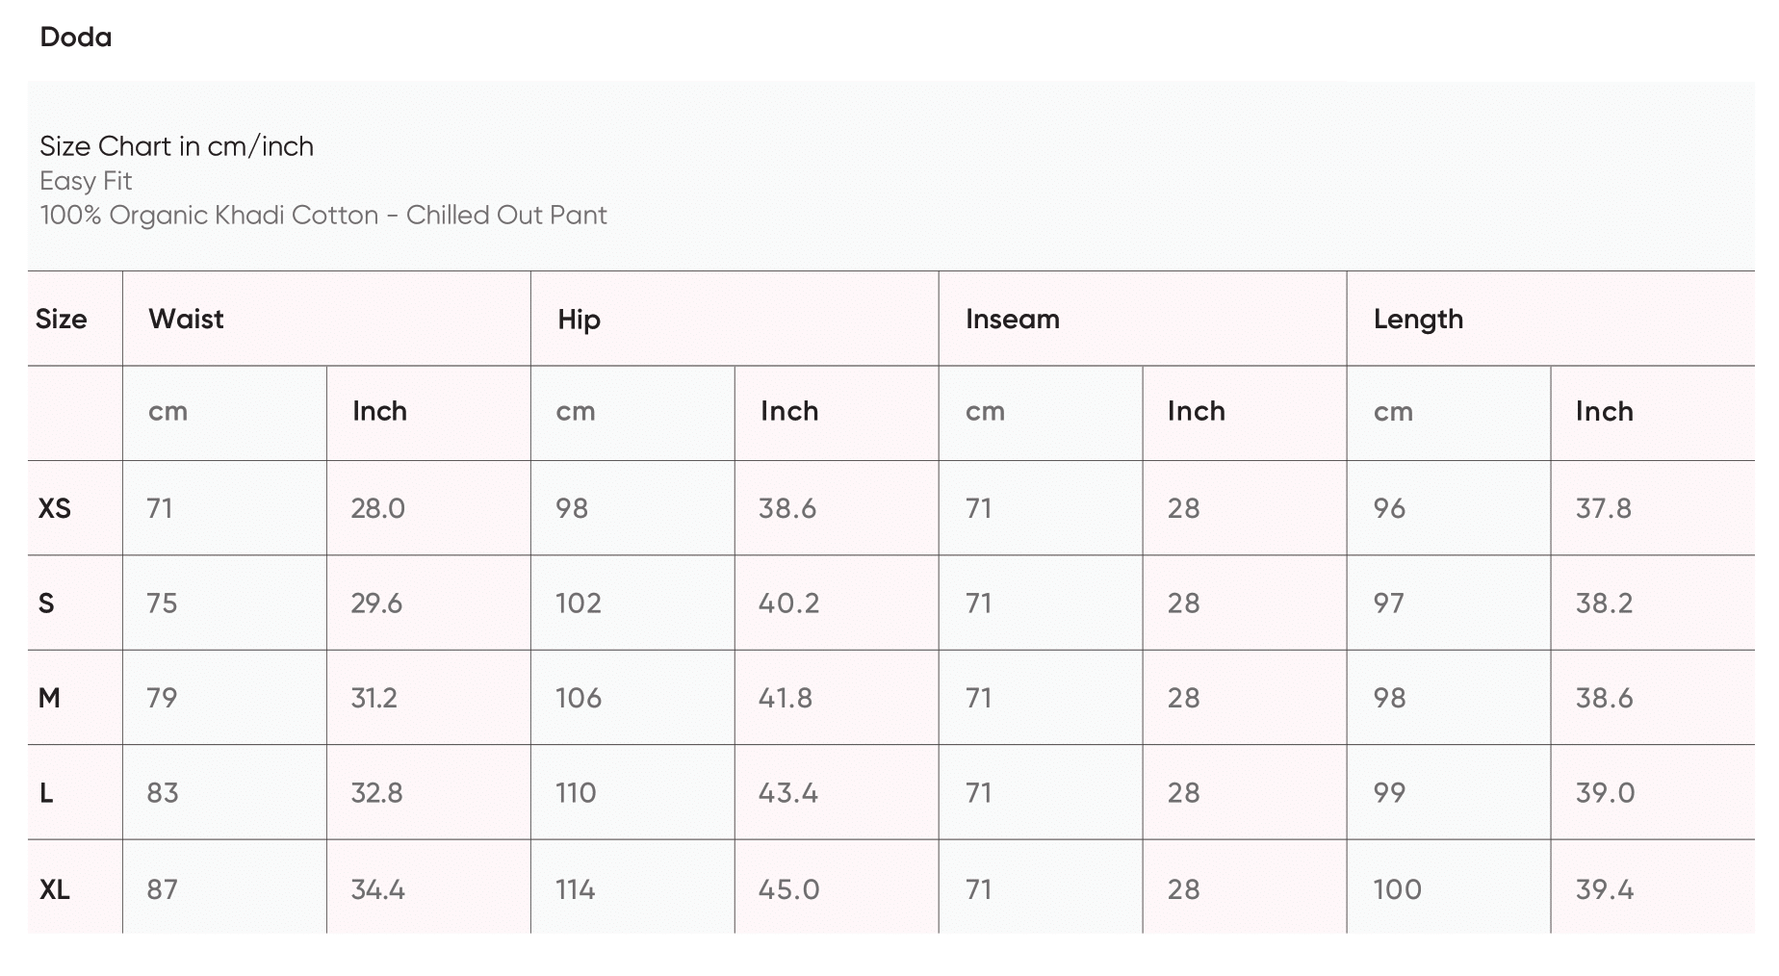Click the XL hip inch value 45.0

click(x=788, y=889)
